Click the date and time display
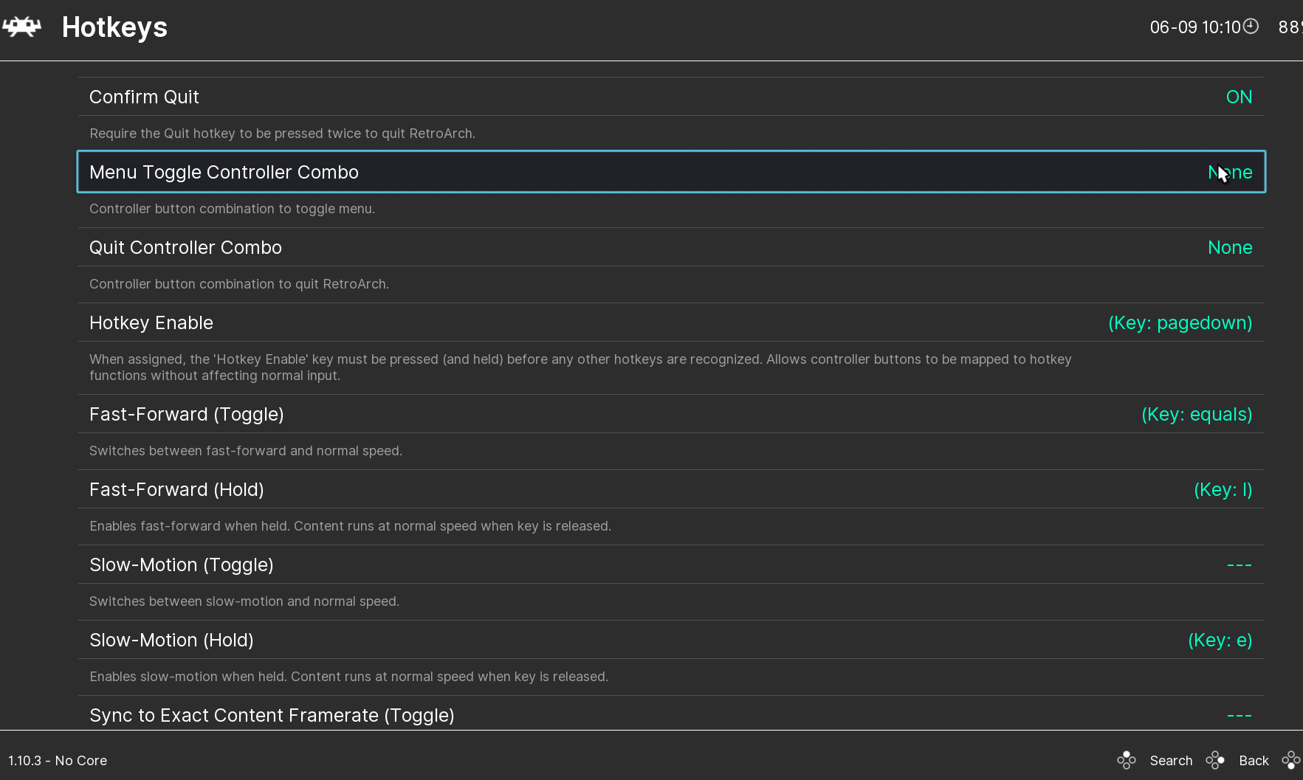The image size is (1303, 780). (1194, 27)
